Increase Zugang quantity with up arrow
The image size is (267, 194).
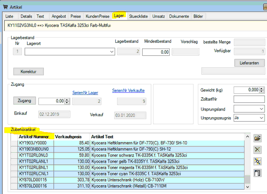(x=67, y=100)
